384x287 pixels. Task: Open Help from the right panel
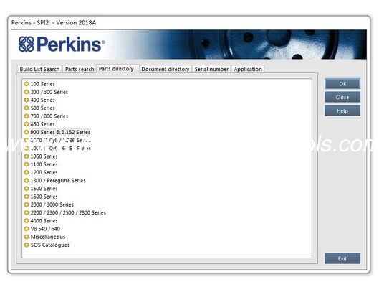[342, 111]
